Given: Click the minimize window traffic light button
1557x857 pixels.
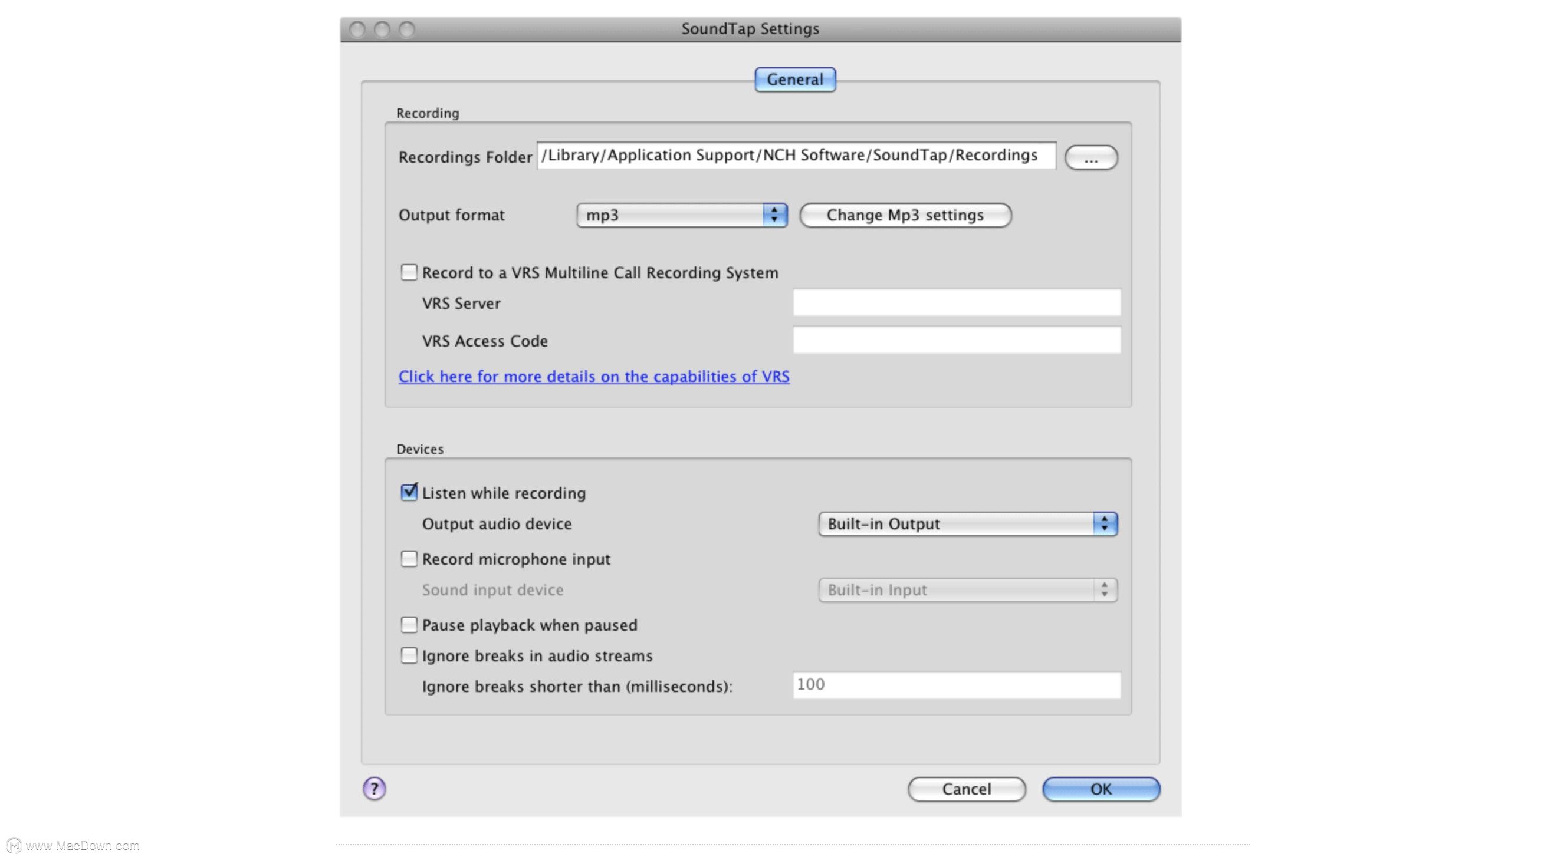Looking at the screenshot, I should (382, 29).
